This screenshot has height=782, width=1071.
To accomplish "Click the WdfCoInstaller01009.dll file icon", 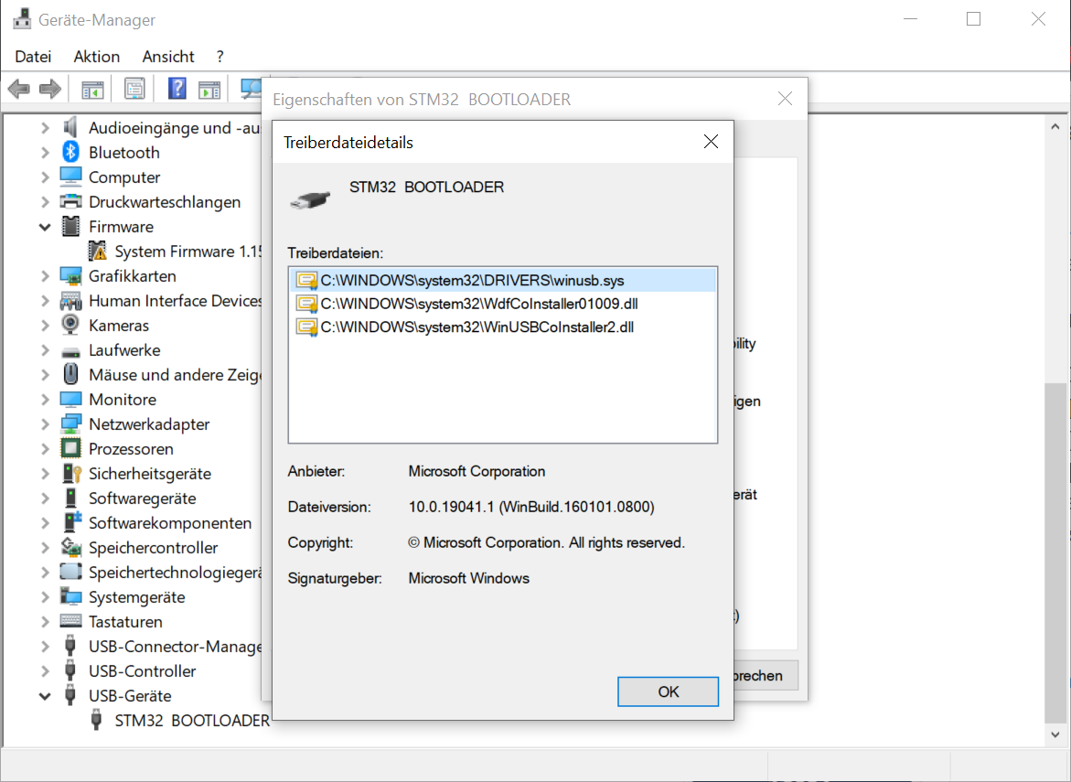I will (306, 304).
